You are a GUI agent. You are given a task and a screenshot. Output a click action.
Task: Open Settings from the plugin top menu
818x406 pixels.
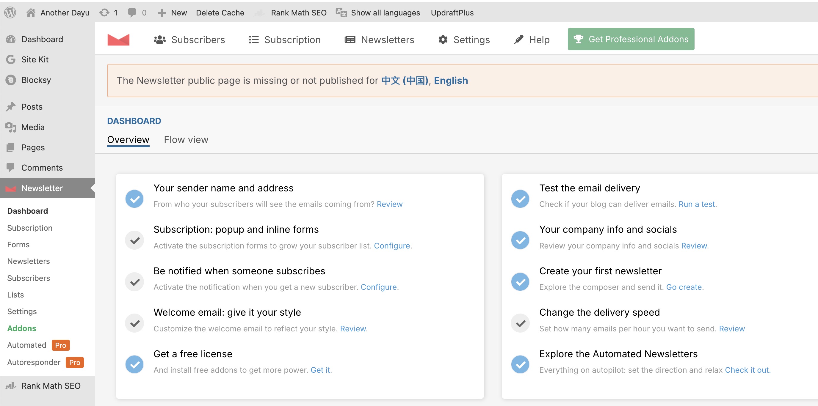click(x=464, y=40)
